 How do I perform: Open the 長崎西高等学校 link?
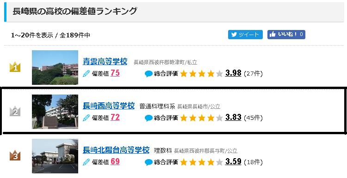pos(109,106)
